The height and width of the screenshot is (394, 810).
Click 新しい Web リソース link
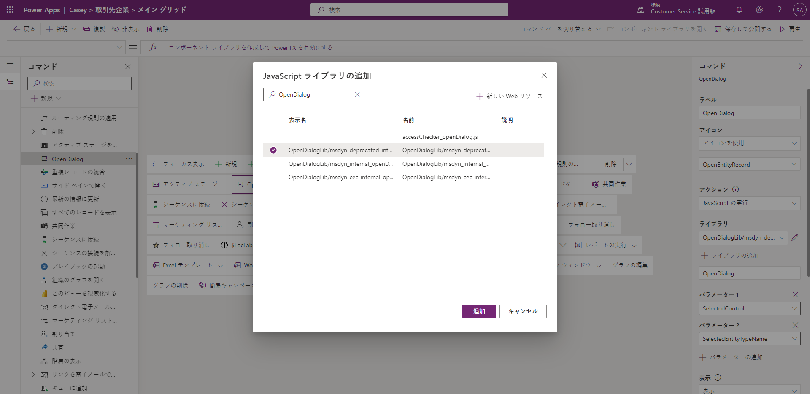[x=509, y=96]
